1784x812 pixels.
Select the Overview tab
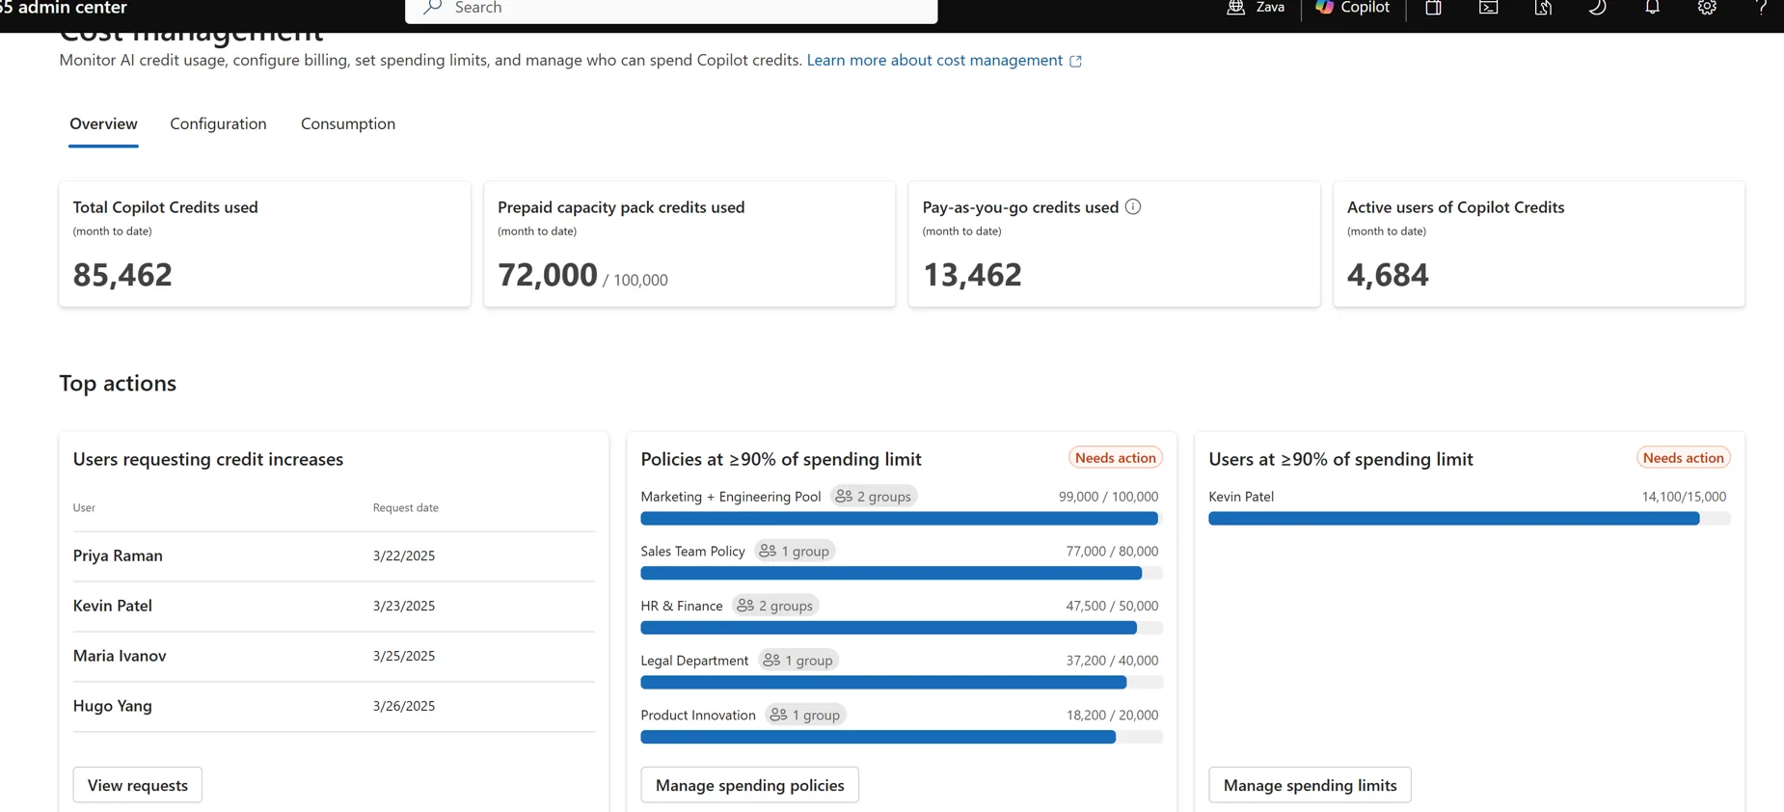tap(103, 124)
